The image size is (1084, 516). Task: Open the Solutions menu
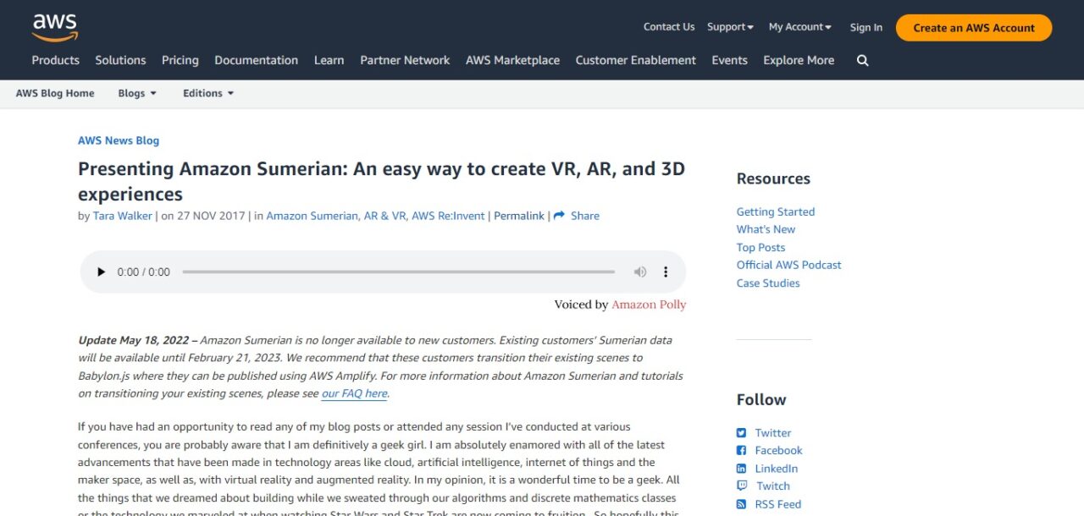point(120,60)
